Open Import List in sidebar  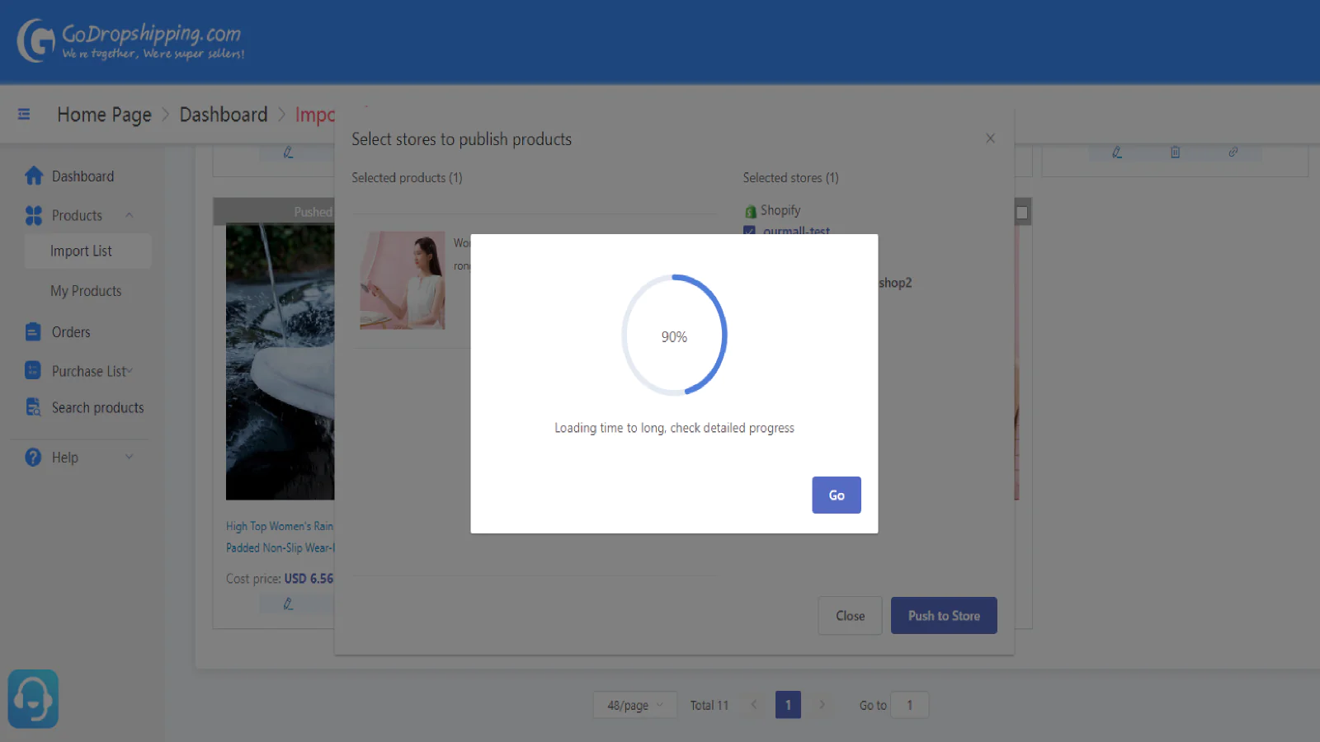(81, 251)
